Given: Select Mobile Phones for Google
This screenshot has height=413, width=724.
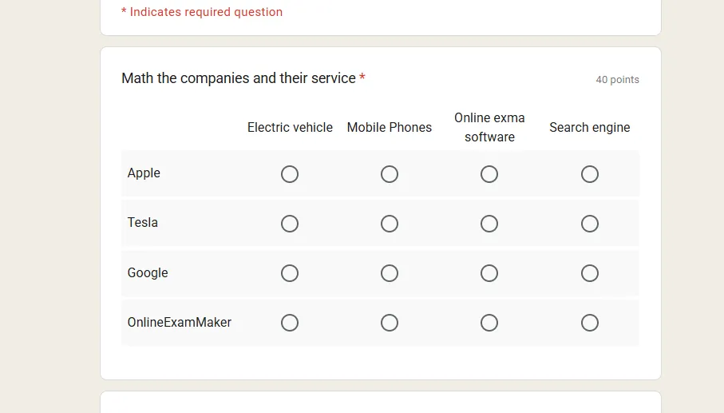Looking at the screenshot, I should click(390, 273).
